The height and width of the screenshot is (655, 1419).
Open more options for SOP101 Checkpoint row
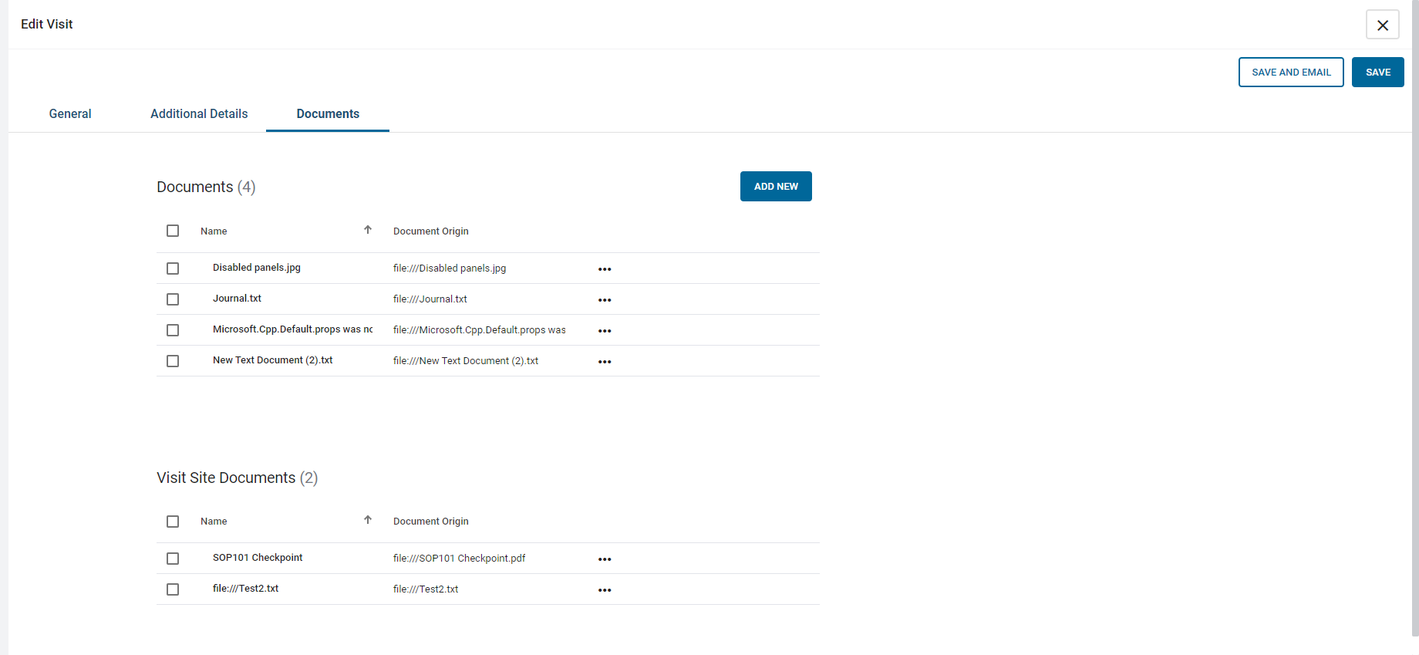point(605,559)
